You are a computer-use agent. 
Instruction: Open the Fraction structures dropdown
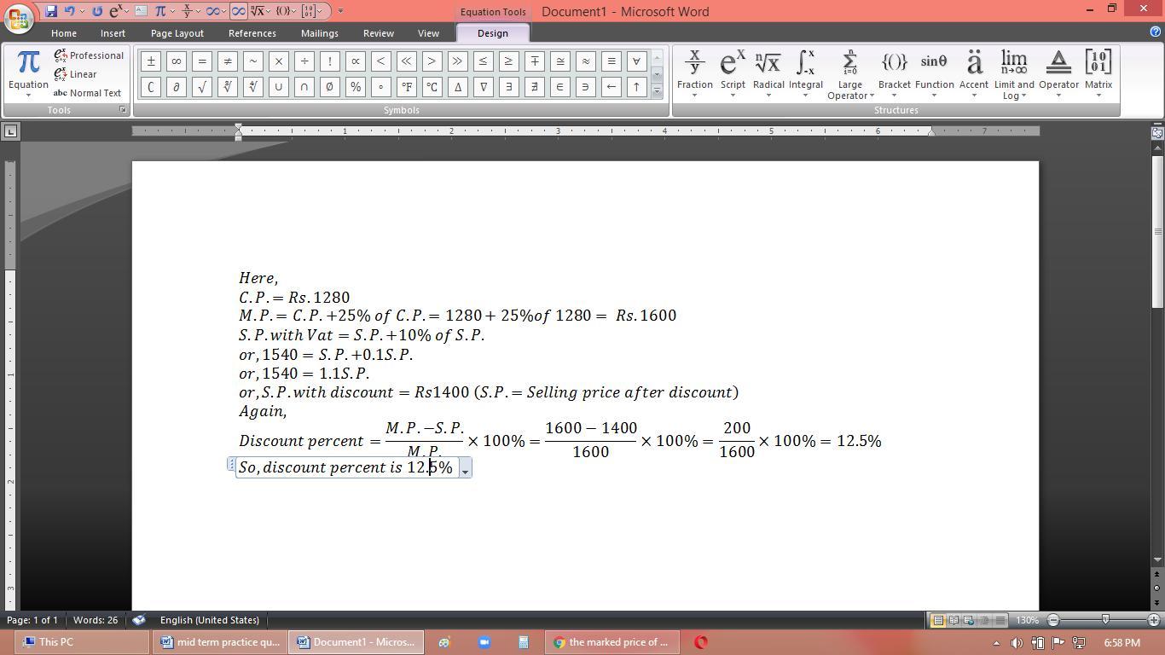(694, 73)
